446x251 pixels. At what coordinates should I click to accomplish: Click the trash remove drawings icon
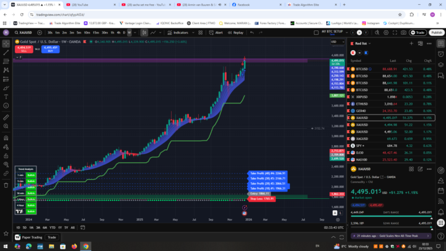(x=6, y=185)
